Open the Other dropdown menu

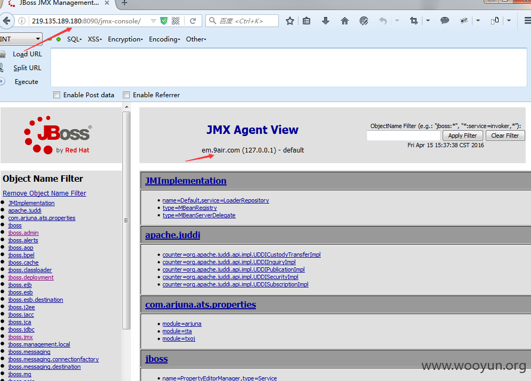pyautogui.click(x=196, y=39)
